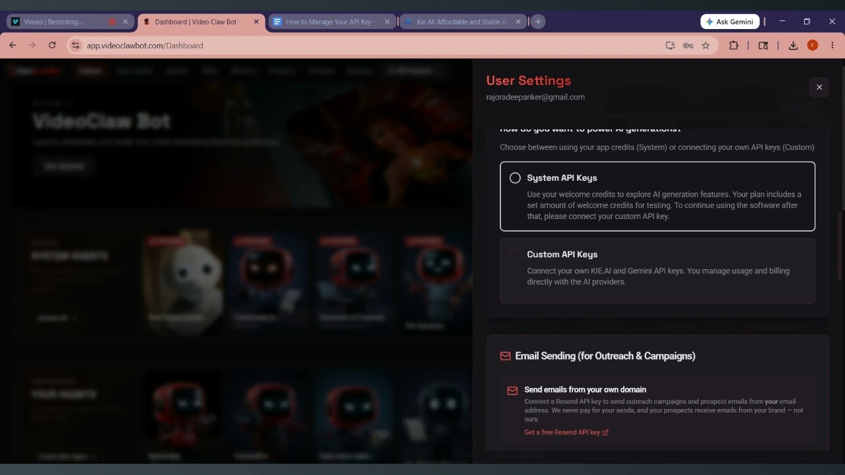Click the Custom API Keys heading text

[562, 255]
